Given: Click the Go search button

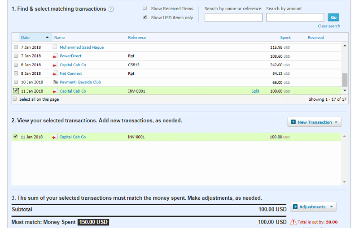Looking at the screenshot, I should point(333,17).
